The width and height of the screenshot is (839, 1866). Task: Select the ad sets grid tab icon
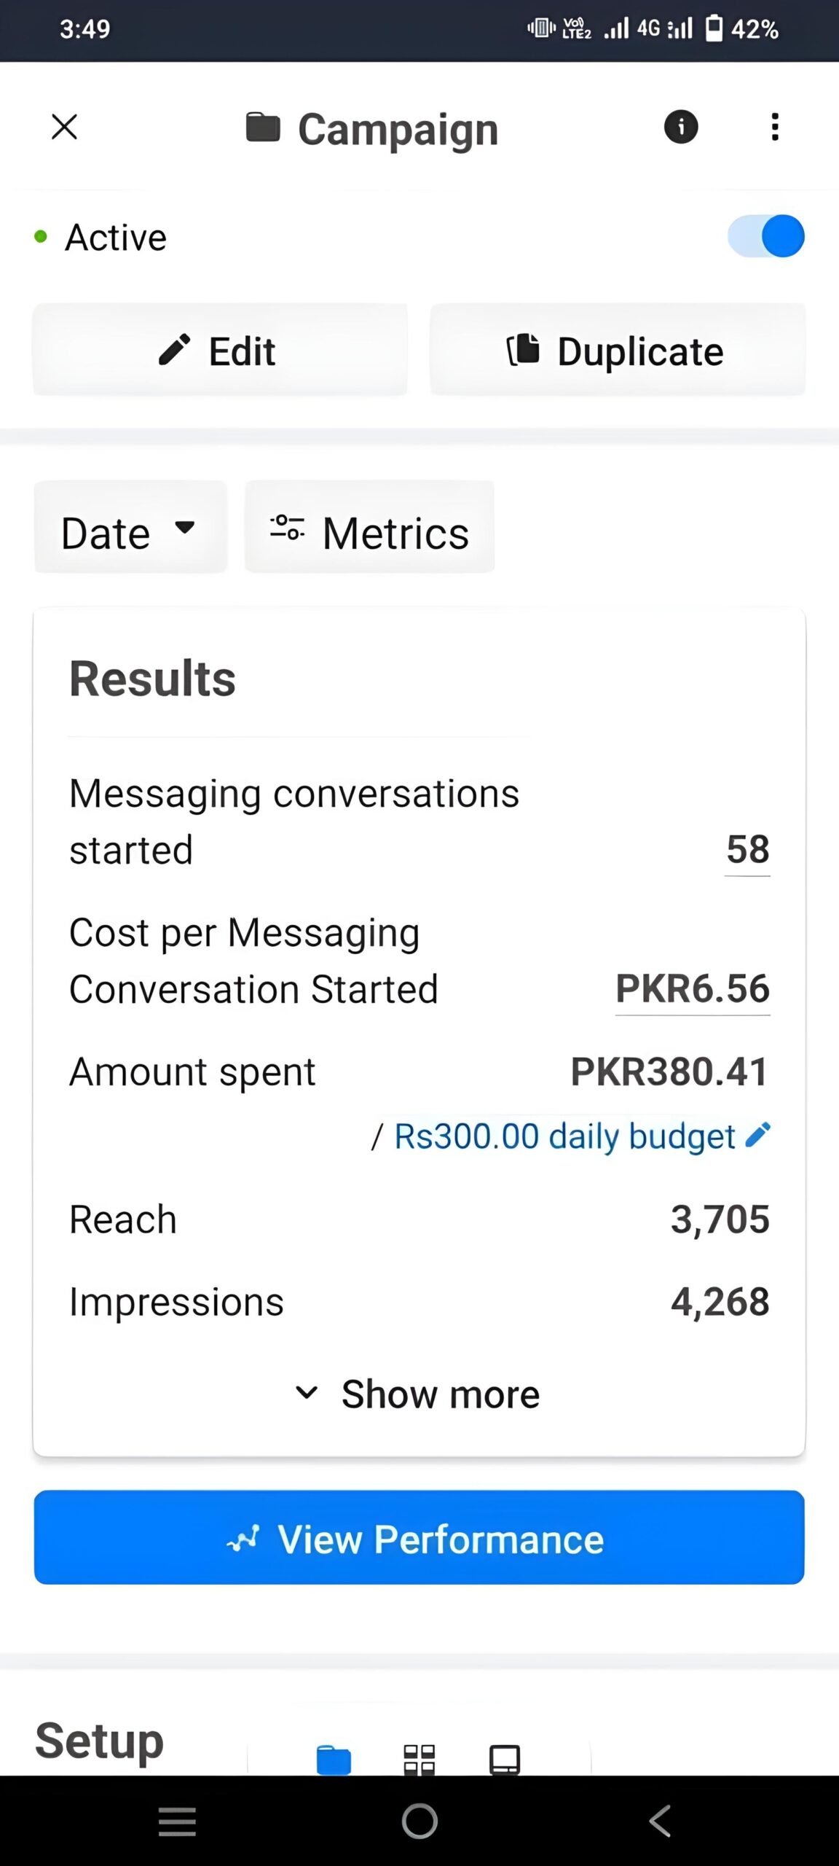(419, 1760)
